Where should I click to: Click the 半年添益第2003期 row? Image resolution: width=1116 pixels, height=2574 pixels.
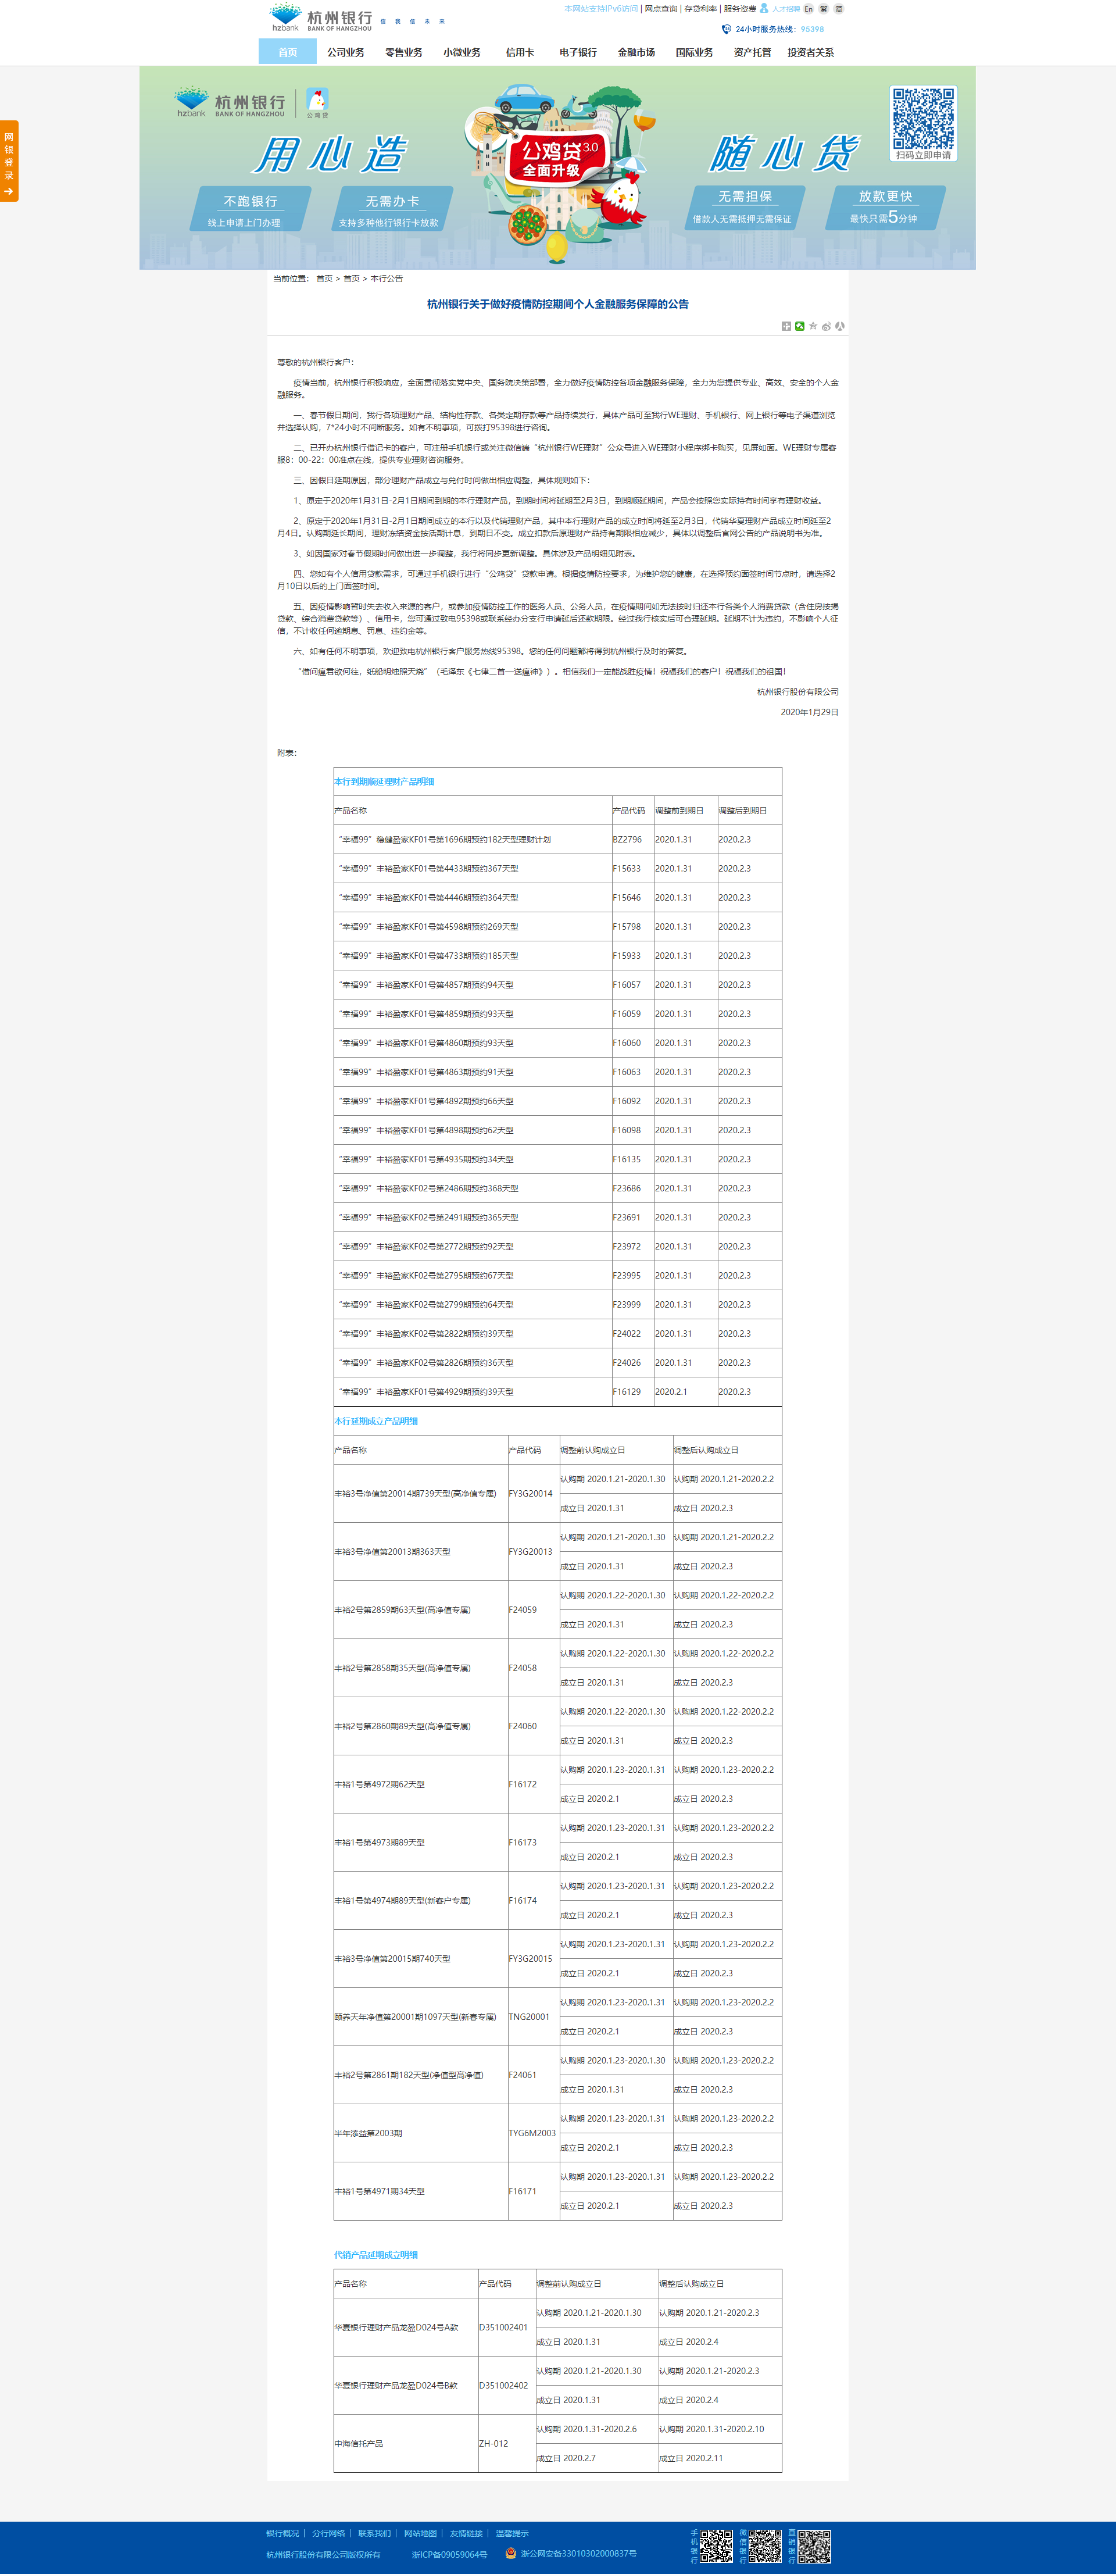point(557,2133)
